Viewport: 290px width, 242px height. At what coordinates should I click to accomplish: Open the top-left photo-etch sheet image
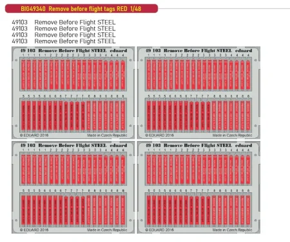[x=73, y=93]
